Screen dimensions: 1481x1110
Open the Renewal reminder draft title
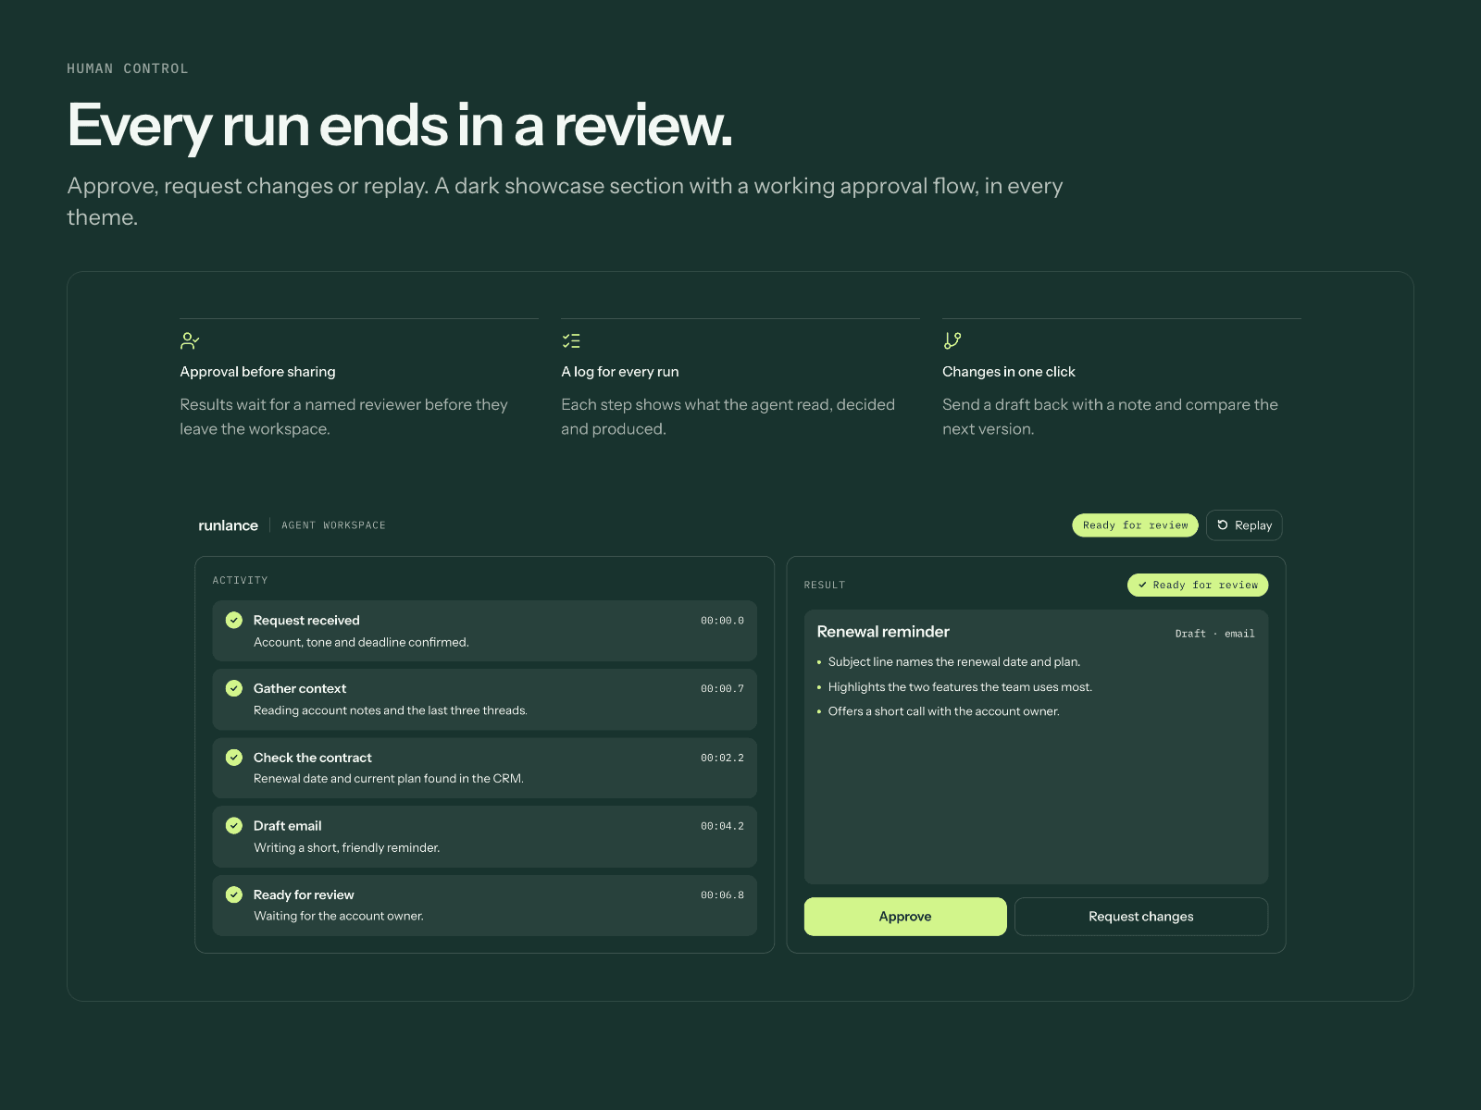[x=883, y=632]
